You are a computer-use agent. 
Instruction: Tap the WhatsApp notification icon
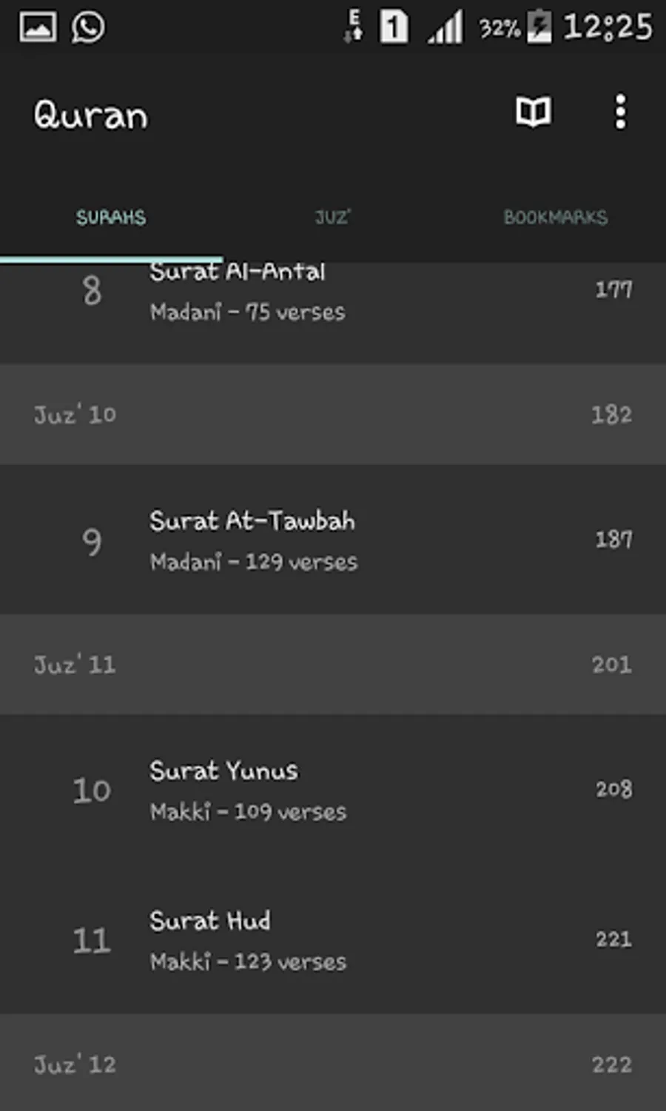(88, 28)
